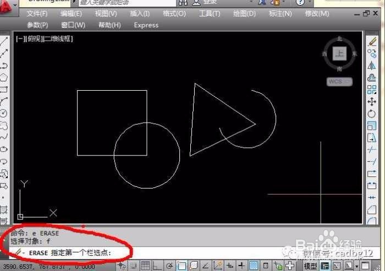This screenshot has width=385, height=271.
Task: Select the Chamfer tool
Action: pos(372,210)
